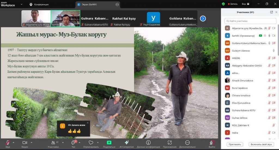Open the Приложения apps icon
The width and height of the screenshot is (279, 150).
coord(169,143)
